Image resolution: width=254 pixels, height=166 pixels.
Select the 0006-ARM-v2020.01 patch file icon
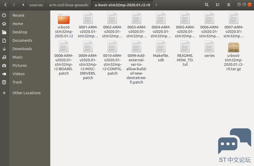[x=209, y=18]
